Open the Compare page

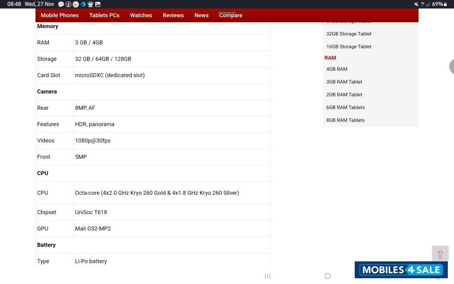coord(231,15)
